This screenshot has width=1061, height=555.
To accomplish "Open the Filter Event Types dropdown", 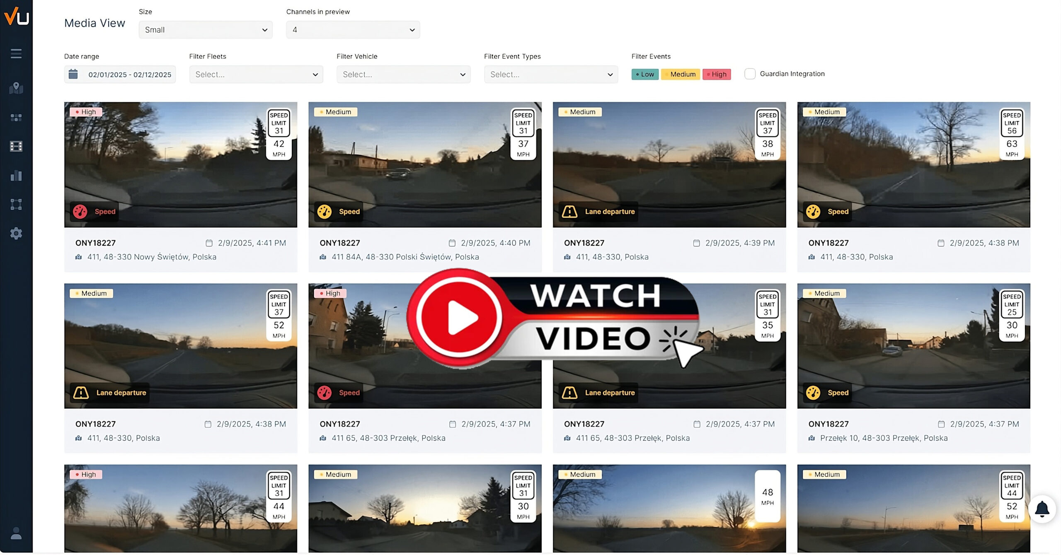I will coord(551,75).
